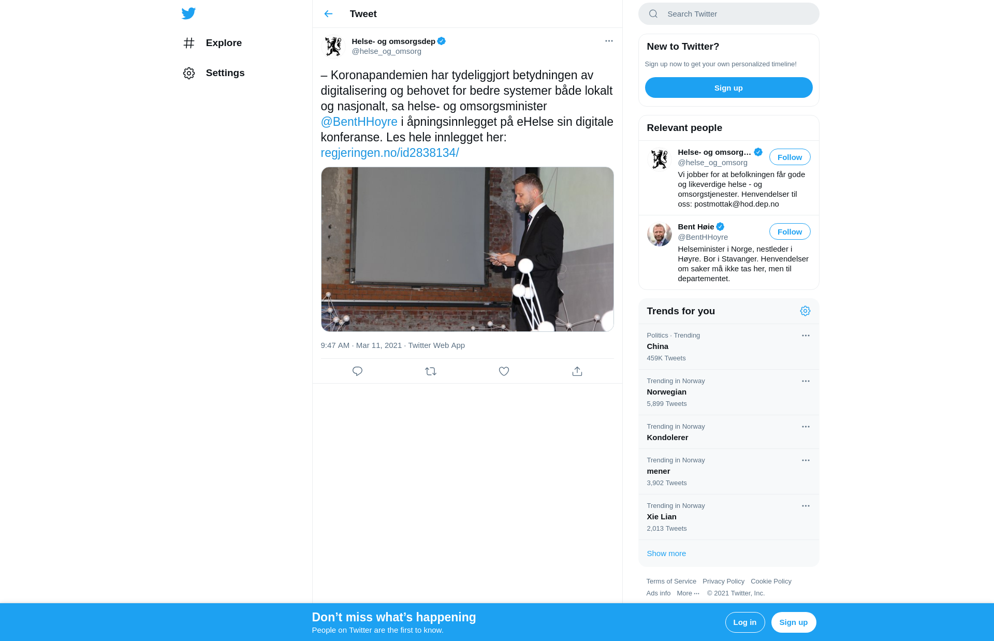The image size is (994, 641).
Task: Retweet this tweet
Action: [431, 371]
